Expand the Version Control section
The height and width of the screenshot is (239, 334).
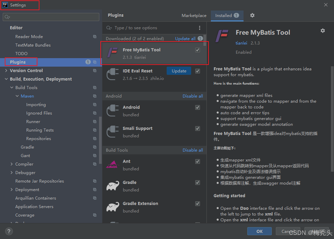point(6,70)
